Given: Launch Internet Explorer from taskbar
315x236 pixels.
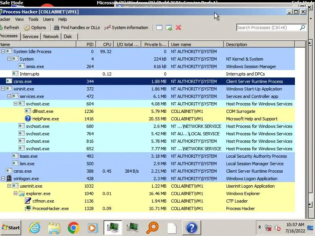Looking at the screenshot, I should click(35, 228).
